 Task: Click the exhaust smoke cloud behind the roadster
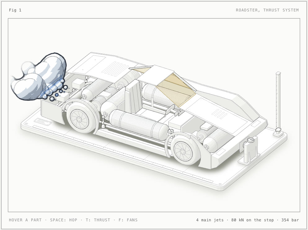pos(38,77)
